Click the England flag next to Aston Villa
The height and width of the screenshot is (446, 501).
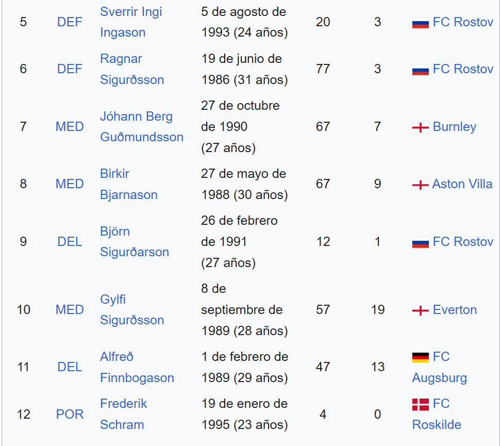[x=420, y=185]
